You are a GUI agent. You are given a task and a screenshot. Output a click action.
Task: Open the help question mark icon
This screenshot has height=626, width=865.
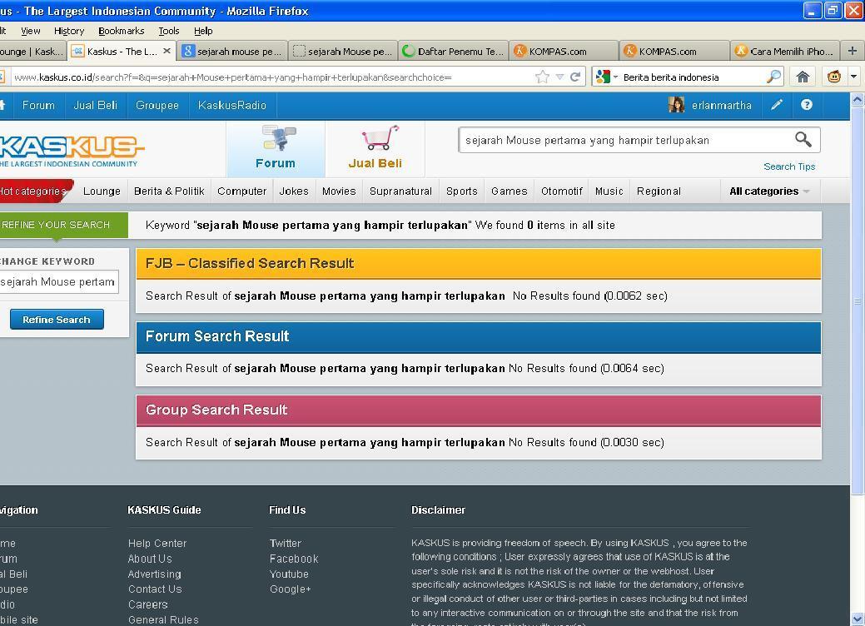(807, 105)
